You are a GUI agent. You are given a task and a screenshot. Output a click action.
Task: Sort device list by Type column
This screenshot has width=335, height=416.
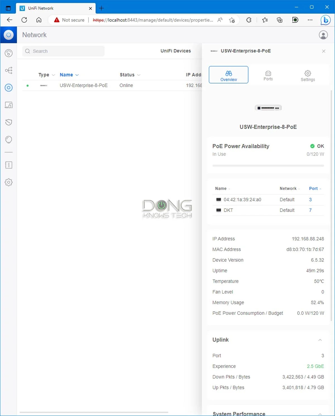tap(47, 75)
